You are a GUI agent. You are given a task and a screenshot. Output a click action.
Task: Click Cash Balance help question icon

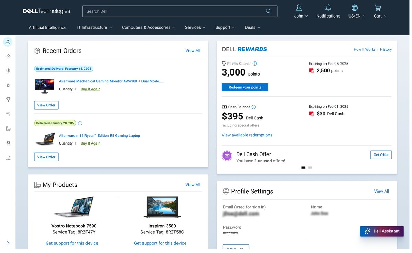pos(254,107)
